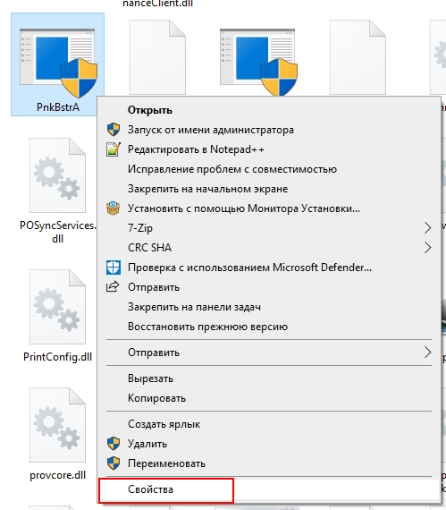Image resolution: width=446 pixels, height=510 pixels.
Task: Select the PnkBstrA application file icon
Action: (x=58, y=64)
